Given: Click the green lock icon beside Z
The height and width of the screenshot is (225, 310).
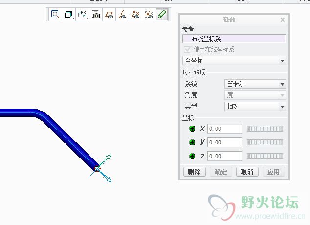Looking at the screenshot, I should 192,156.
